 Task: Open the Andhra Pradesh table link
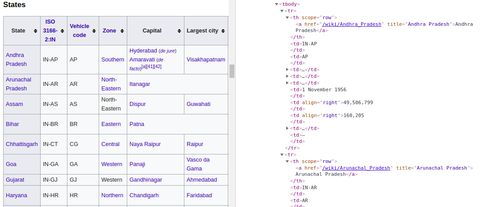pyautogui.click(x=17, y=60)
